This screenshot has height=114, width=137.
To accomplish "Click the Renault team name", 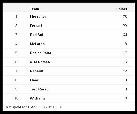I will pyautogui.click(x=37, y=71).
